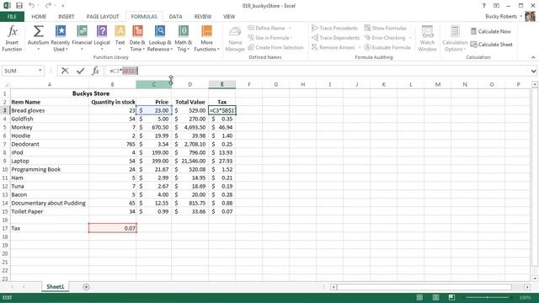Open Remove Arrows dropdown arrow
This screenshot has height=303, width=539.
(360, 47)
